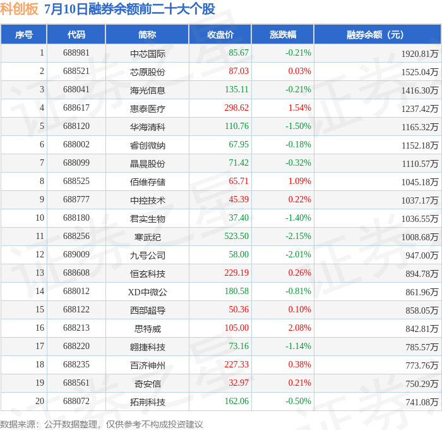Select stock name 百济神州
The height and width of the screenshot is (430, 442).
[x=147, y=365]
